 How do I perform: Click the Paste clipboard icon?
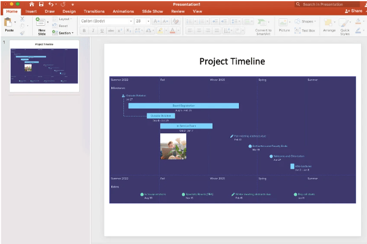pyautogui.click(x=9, y=23)
